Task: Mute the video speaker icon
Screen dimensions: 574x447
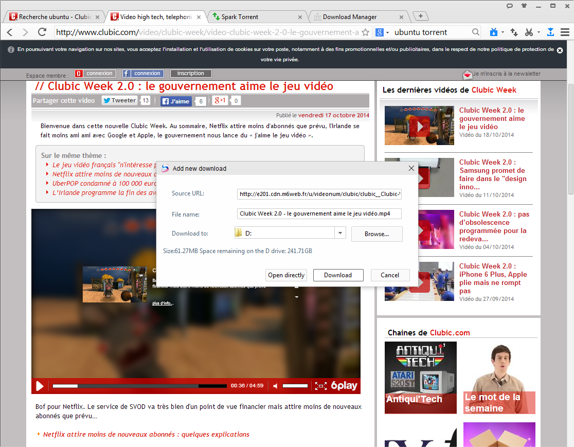Action: (x=275, y=386)
